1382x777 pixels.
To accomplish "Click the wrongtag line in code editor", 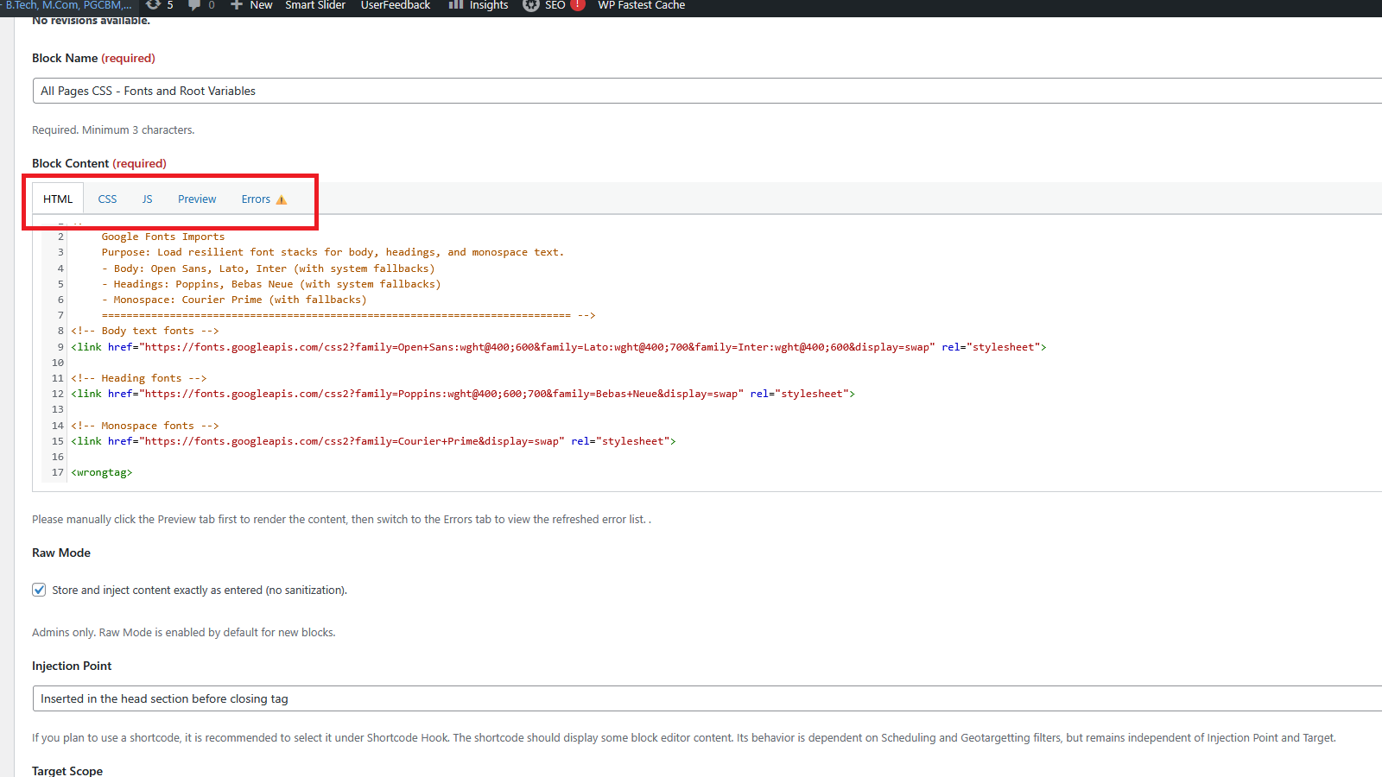I will tap(102, 472).
